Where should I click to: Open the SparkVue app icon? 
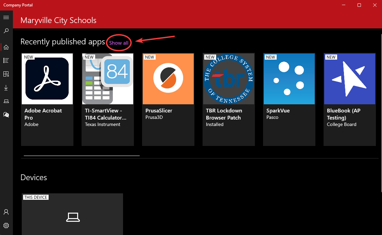coord(289,79)
